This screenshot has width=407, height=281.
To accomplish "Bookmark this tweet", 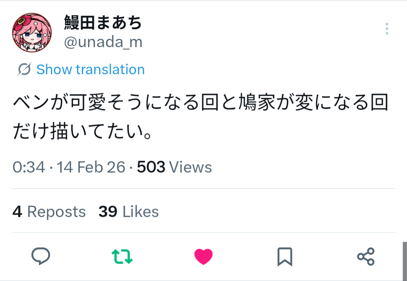I will point(285,256).
